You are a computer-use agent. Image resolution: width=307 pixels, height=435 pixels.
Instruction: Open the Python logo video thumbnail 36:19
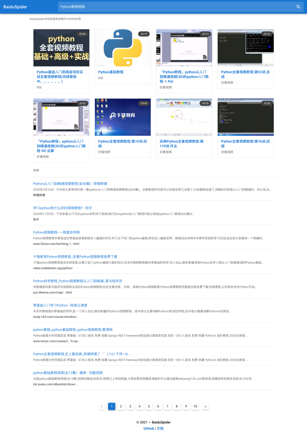coord(123,48)
